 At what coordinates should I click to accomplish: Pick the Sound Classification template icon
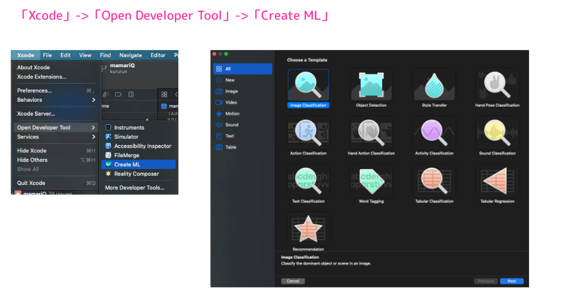click(497, 133)
